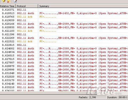Select the Ack packet at 0.618765

pyautogui.click(x=64, y=17)
